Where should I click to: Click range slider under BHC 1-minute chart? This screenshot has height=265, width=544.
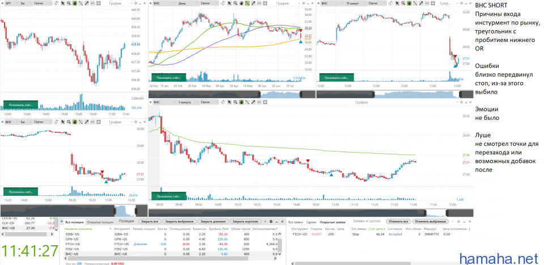pos(311,213)
